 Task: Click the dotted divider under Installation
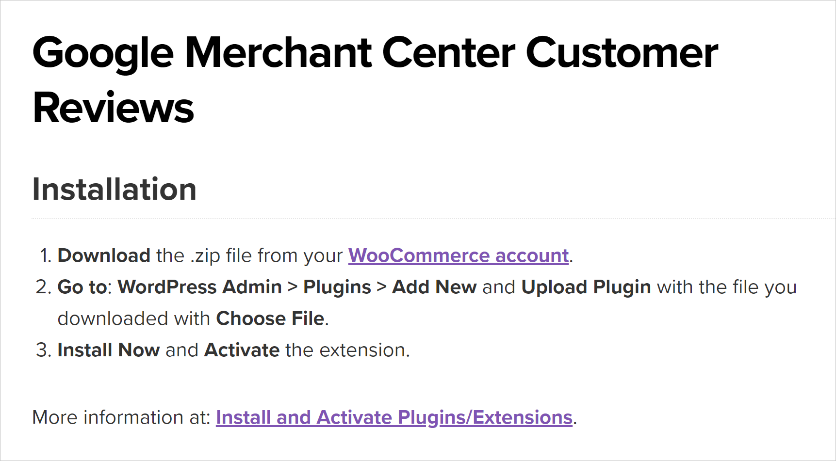tap(434, 219)
